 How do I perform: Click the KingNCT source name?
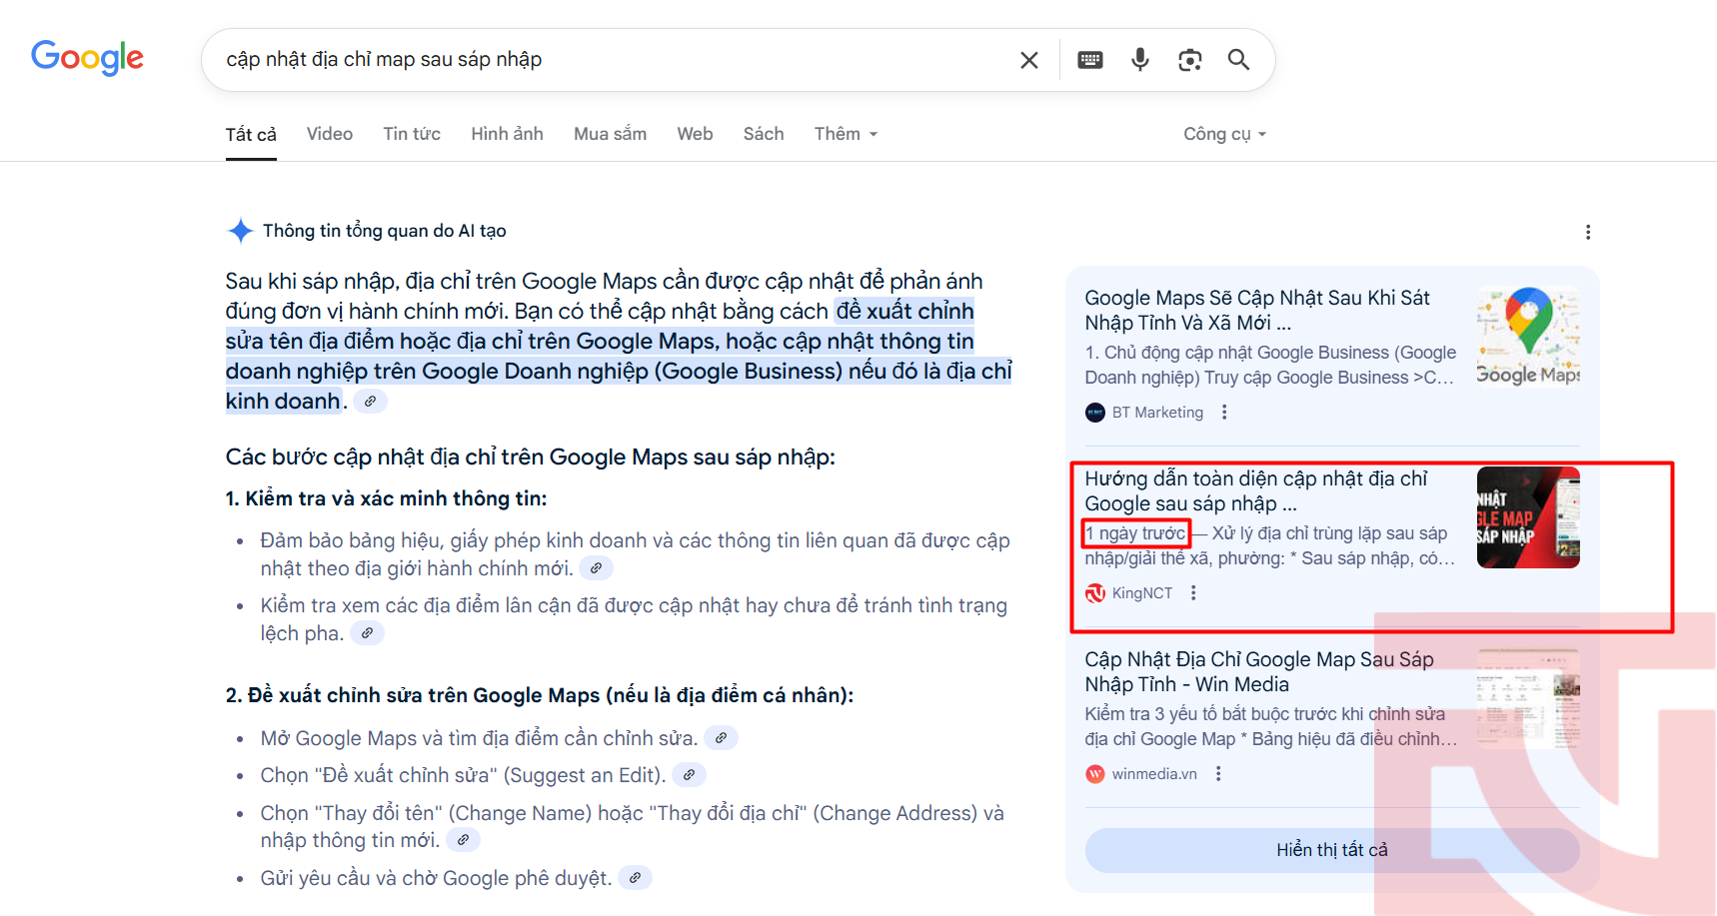click(x=1142, y=593)
